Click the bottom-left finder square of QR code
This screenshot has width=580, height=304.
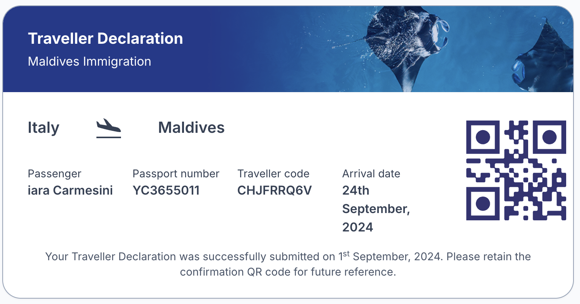(x=483, y=204)
